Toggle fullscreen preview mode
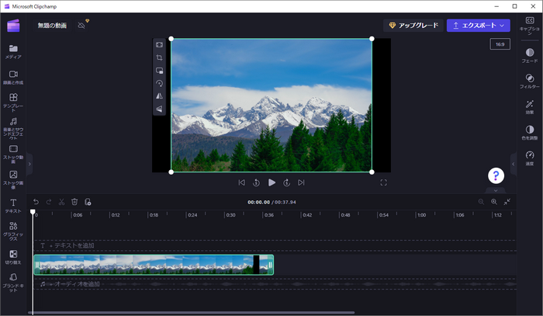Viewport: 543px width, 316px height. [x=383, y=182]
